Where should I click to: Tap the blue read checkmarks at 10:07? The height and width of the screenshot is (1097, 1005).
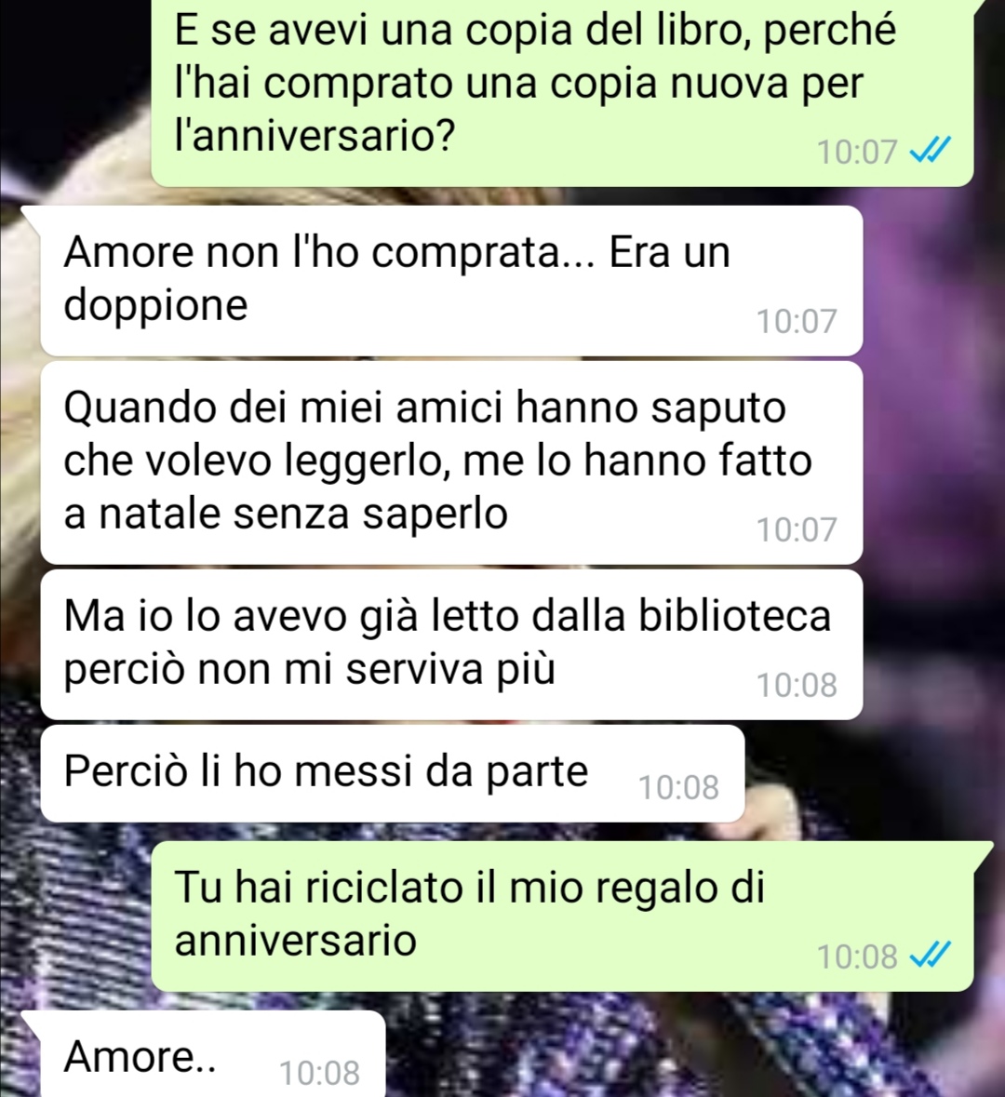[x=931, y=151]
